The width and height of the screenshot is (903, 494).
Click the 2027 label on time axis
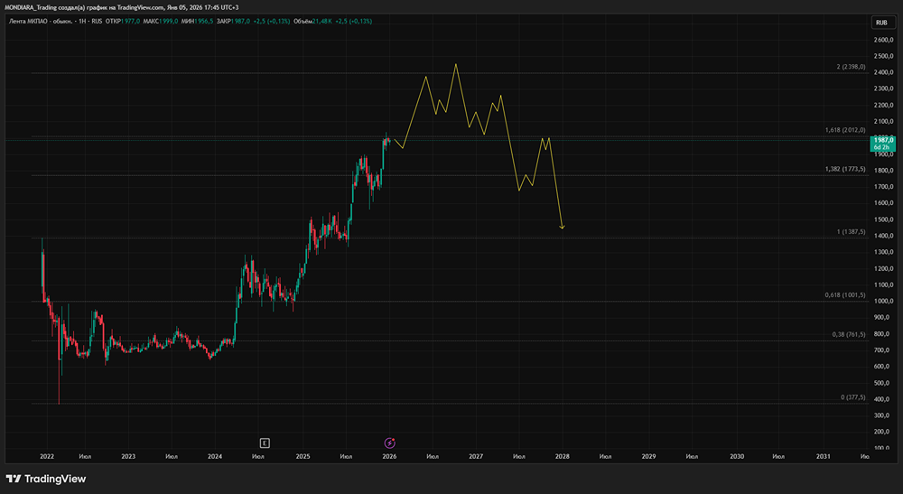pyautogui.click(x=476, y=457)
